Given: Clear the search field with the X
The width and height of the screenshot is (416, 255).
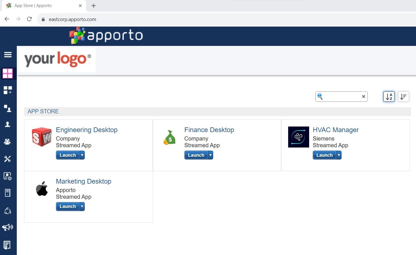Looking at the screenshot, I should (x=363, y=97).
